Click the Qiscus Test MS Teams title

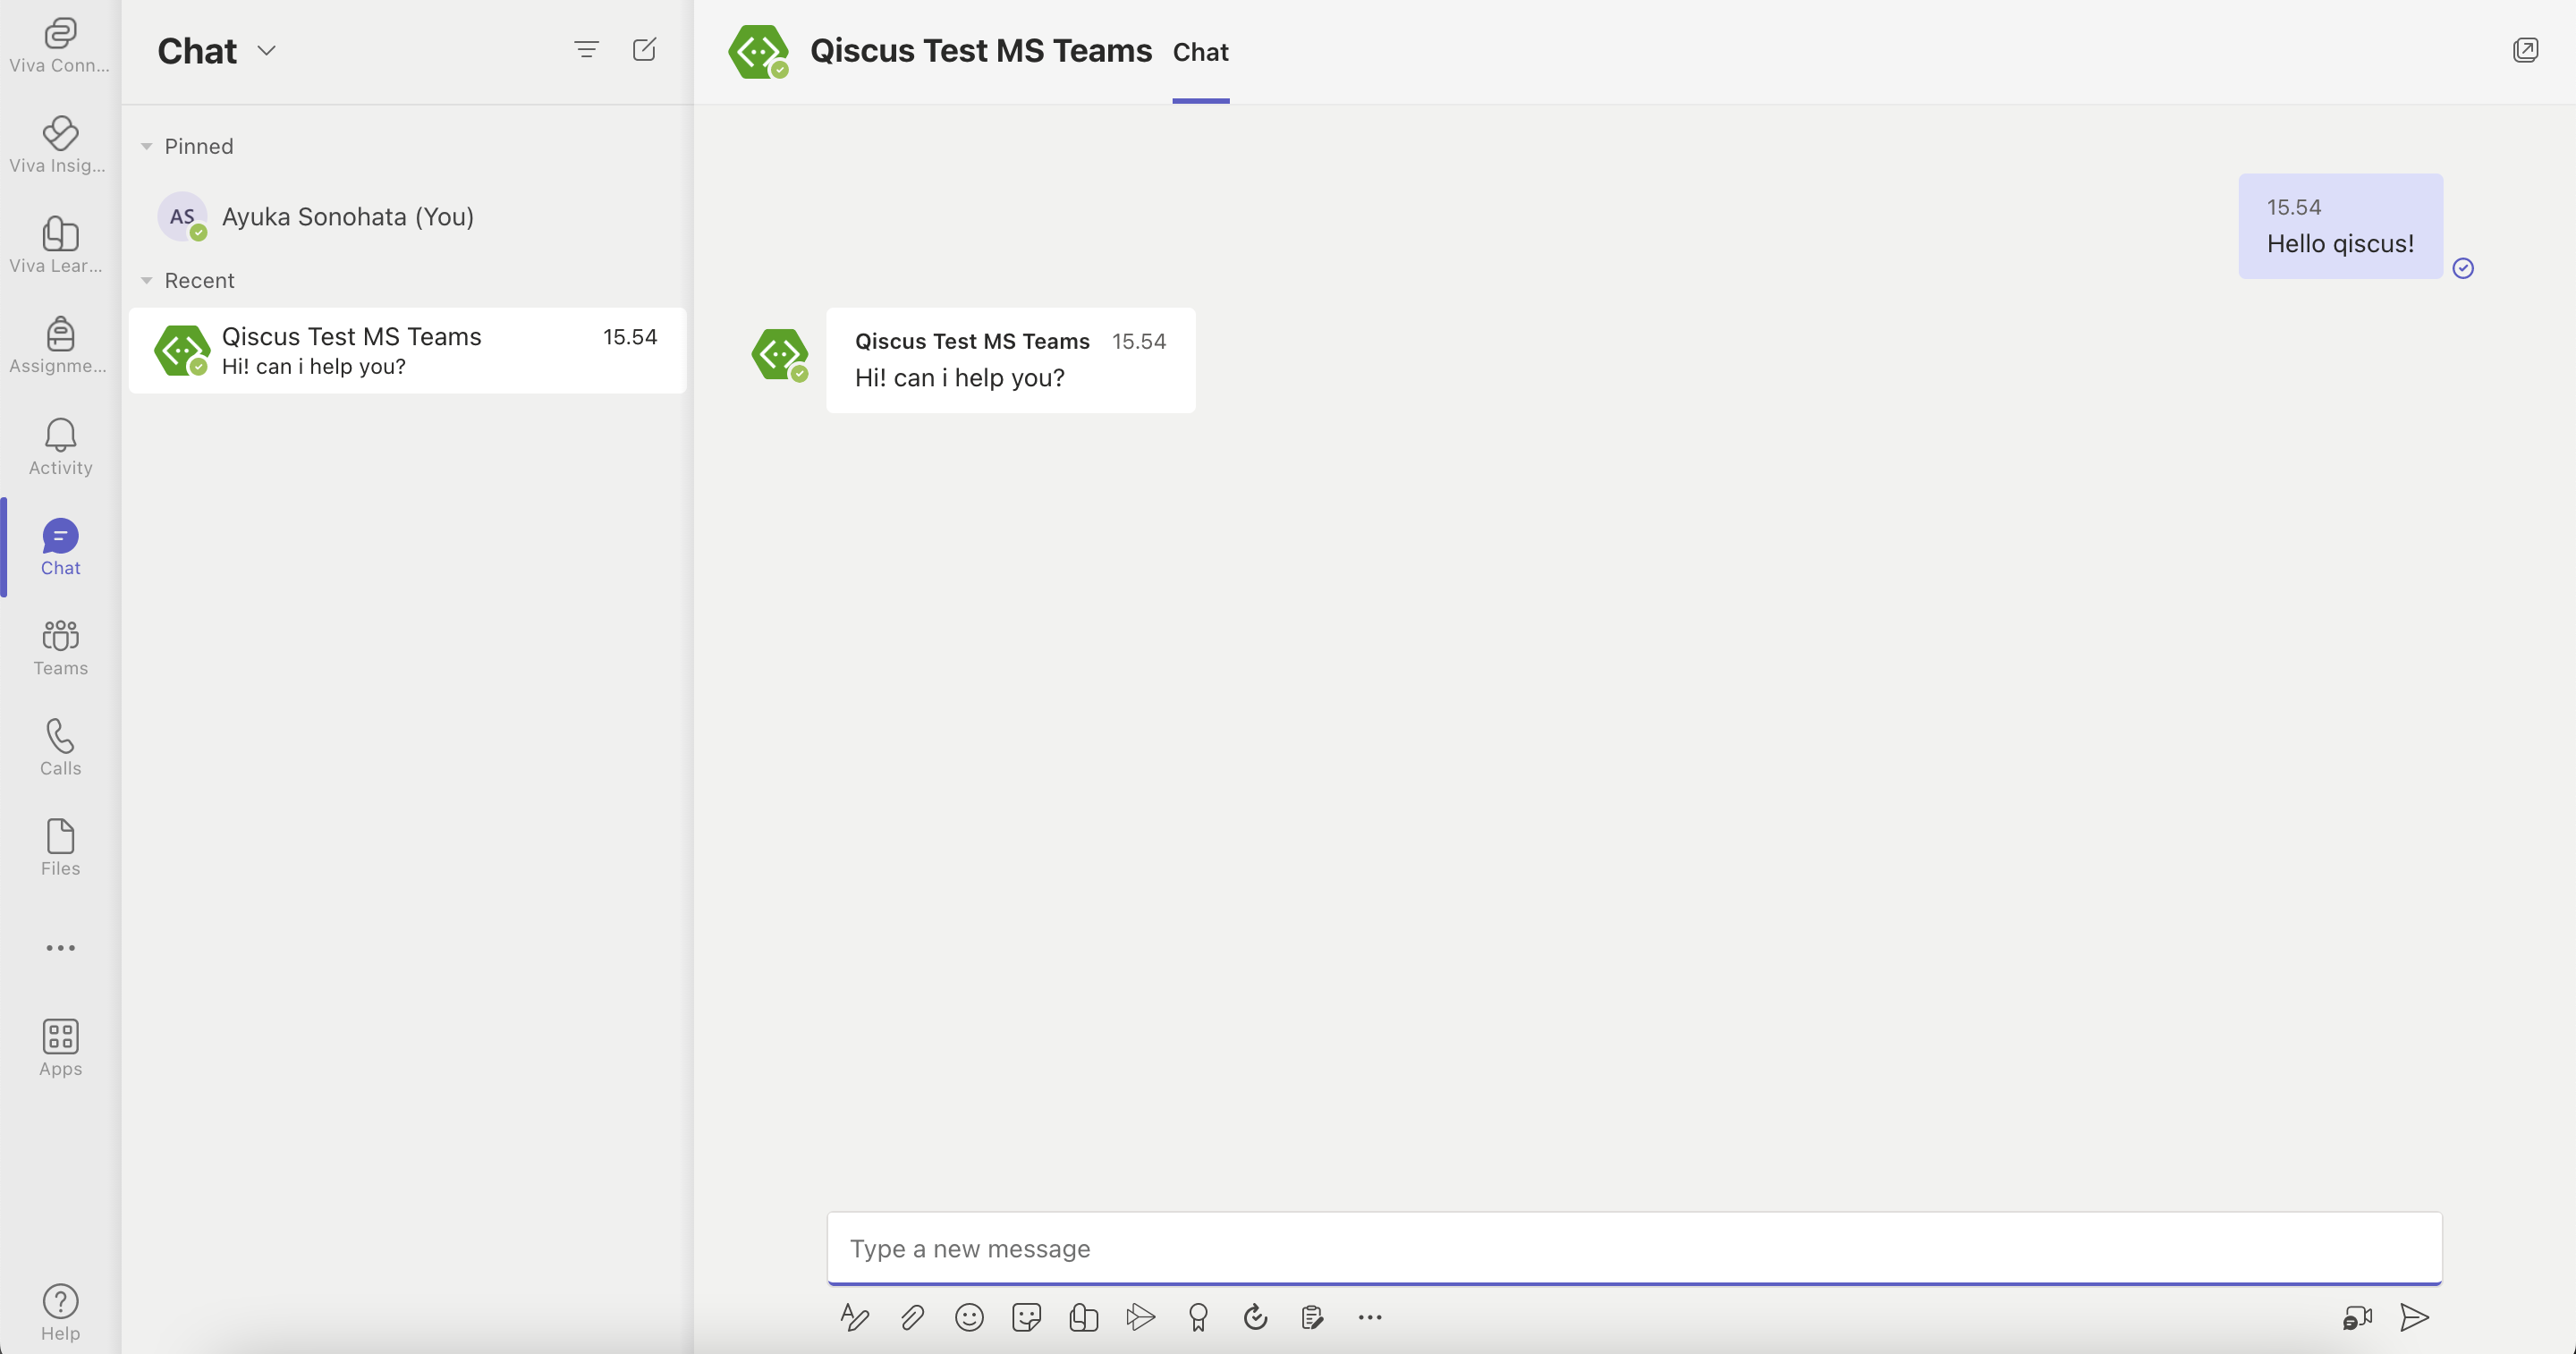[980, 50]
